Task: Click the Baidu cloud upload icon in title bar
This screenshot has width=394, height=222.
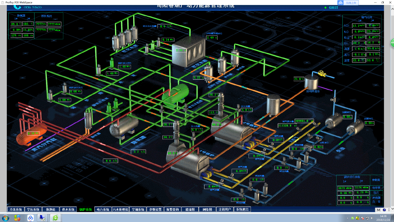Action: coord(341,2)
